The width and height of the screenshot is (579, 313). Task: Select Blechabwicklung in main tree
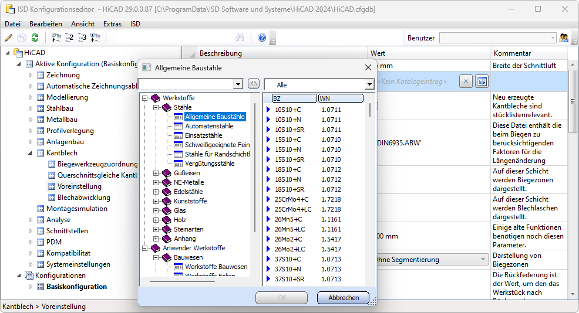pyautogui.click(x=84, y=198)
